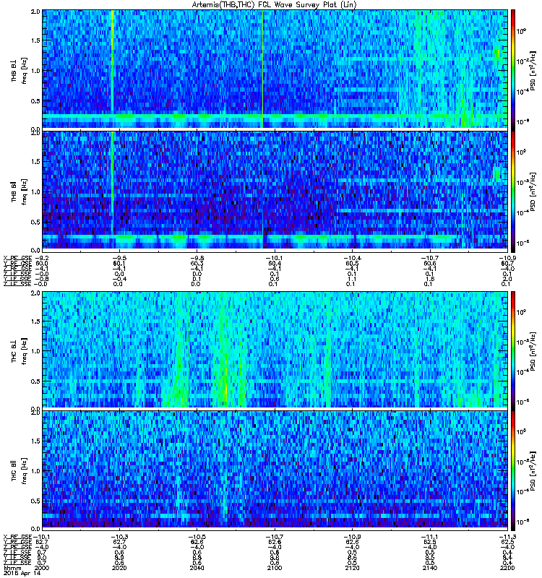The image size is (542, 578).
Task: Click the THB position value '-9.5'
Action: pos(119,258)
